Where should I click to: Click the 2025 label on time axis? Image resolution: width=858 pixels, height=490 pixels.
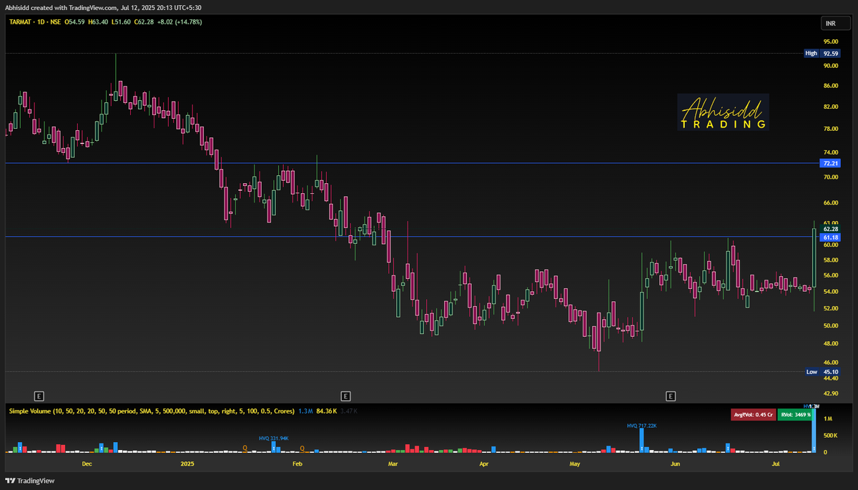coord(187,464)
